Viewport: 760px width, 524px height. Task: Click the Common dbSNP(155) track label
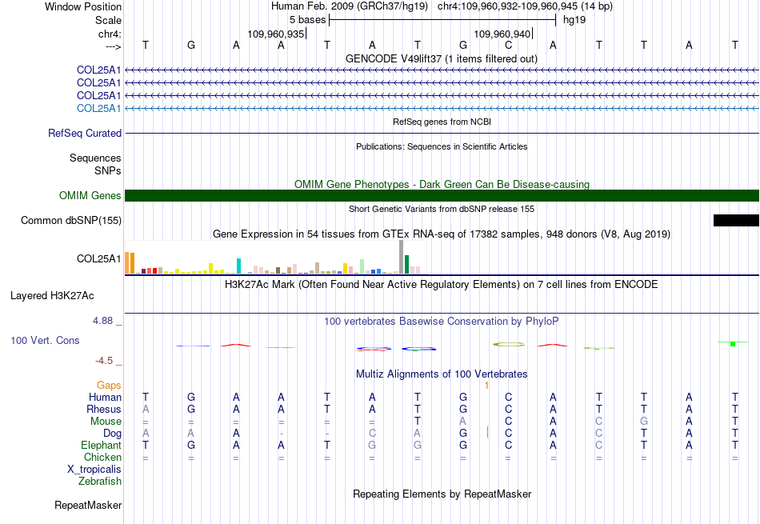(x=71, y=221)
